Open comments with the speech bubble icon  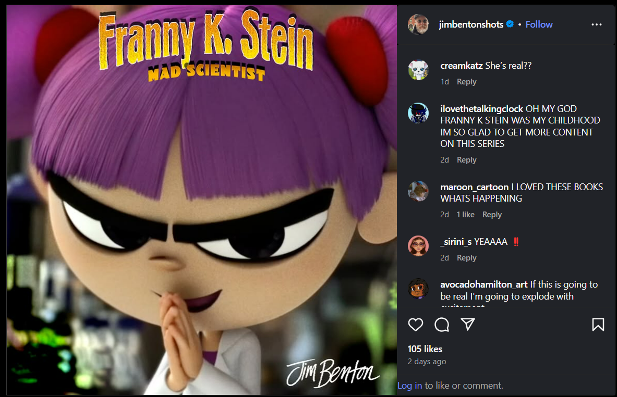[x=442, y=325]
